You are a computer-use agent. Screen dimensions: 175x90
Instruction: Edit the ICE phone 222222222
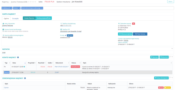click(64, 31)
